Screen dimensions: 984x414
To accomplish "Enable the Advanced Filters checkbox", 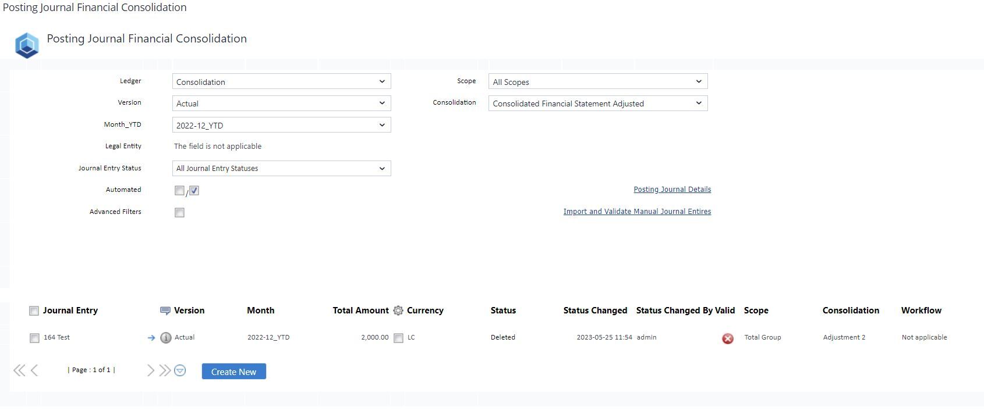I will point(179,213).
